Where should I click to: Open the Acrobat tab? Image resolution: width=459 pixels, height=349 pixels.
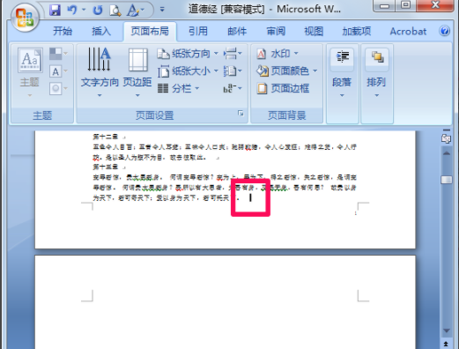point(408,31)
